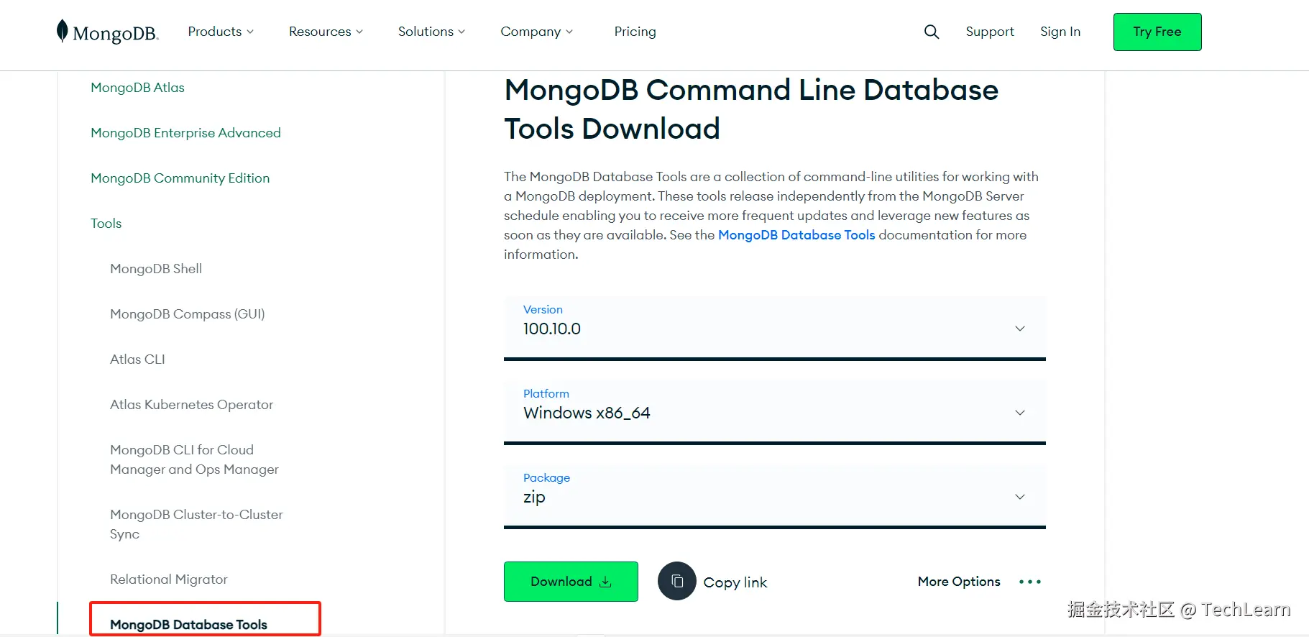Click the copy link clipboard icon

676,581
